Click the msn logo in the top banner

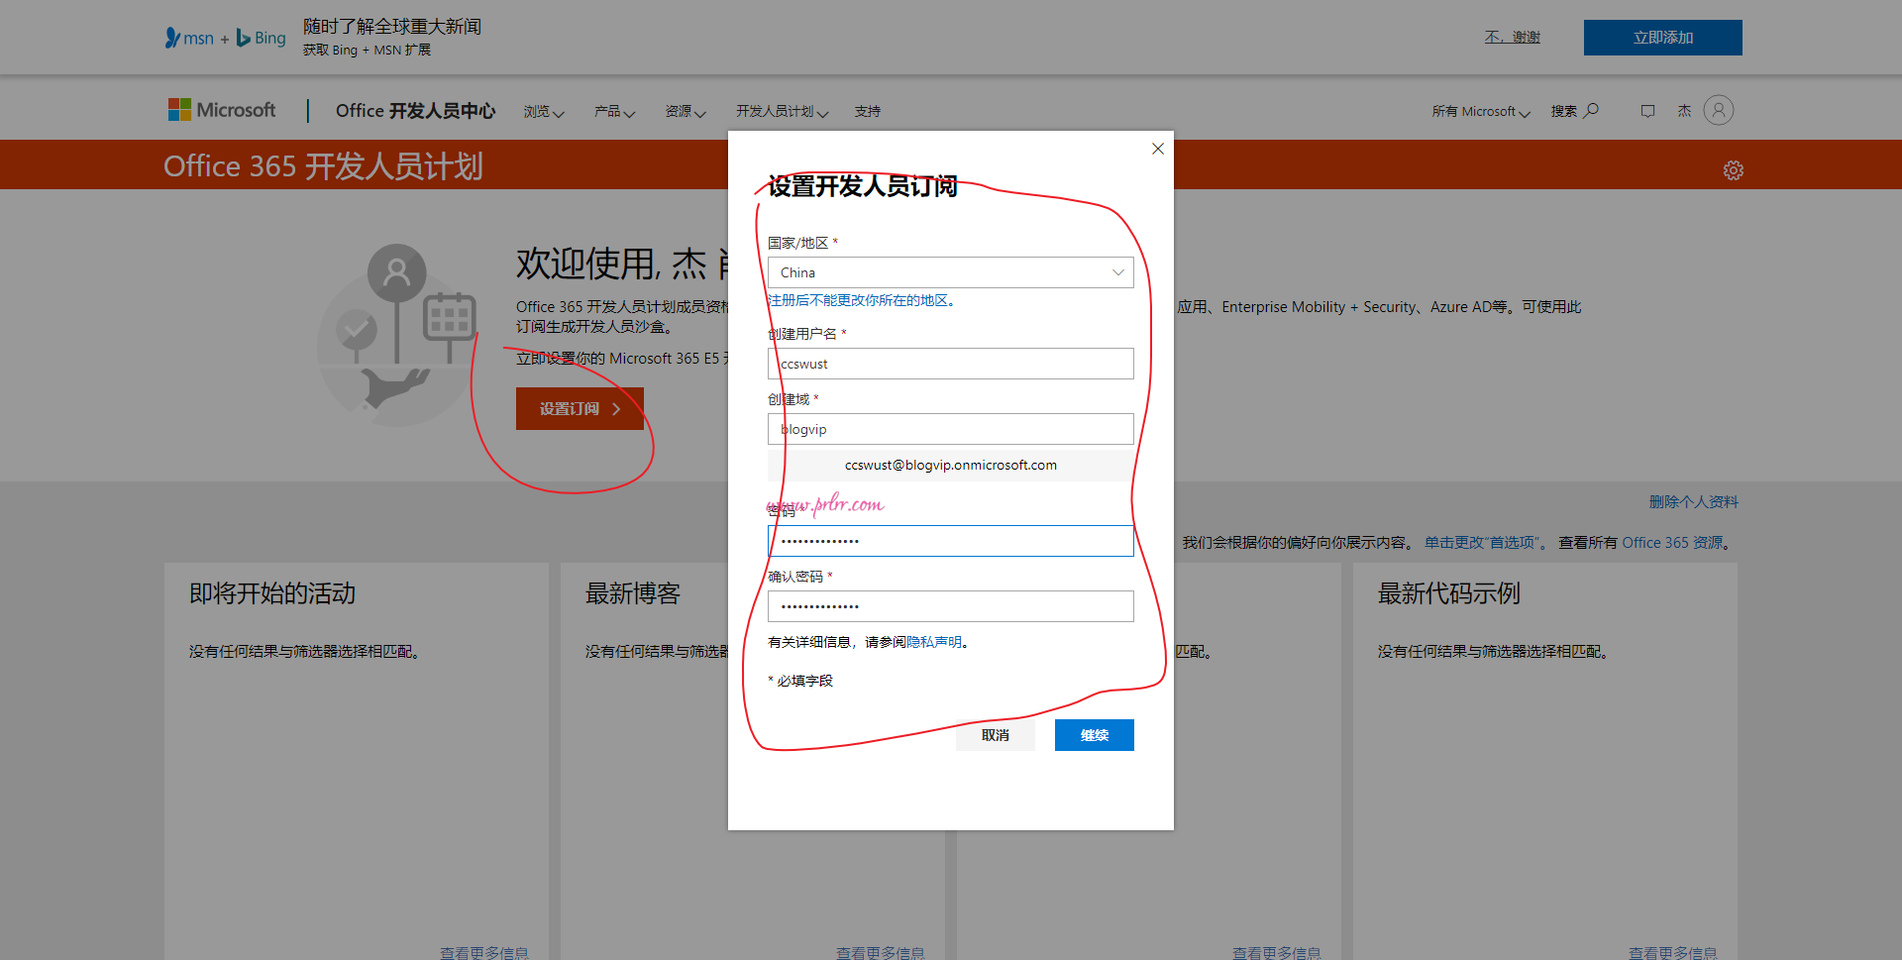click(190, 38)
